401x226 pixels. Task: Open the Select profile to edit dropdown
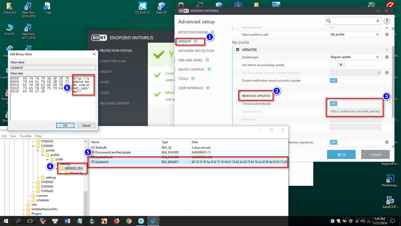(355, 34)
